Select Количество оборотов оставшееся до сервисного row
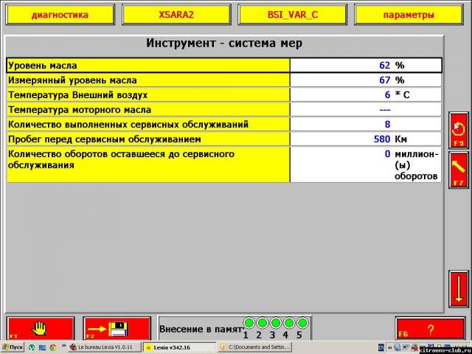 point(224,164)
